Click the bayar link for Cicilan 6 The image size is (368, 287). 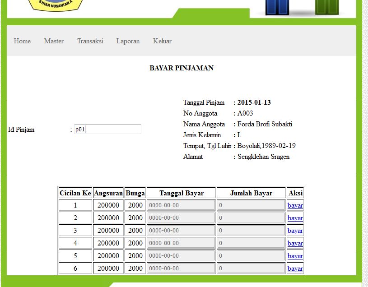coord(295,268)
